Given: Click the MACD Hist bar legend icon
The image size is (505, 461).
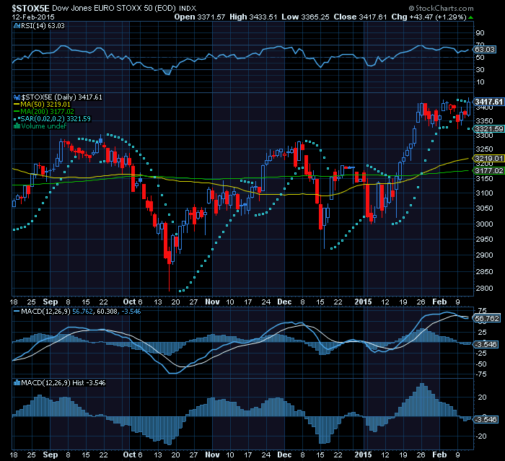Looking at the screenshot, I should [x=17, y=382].
